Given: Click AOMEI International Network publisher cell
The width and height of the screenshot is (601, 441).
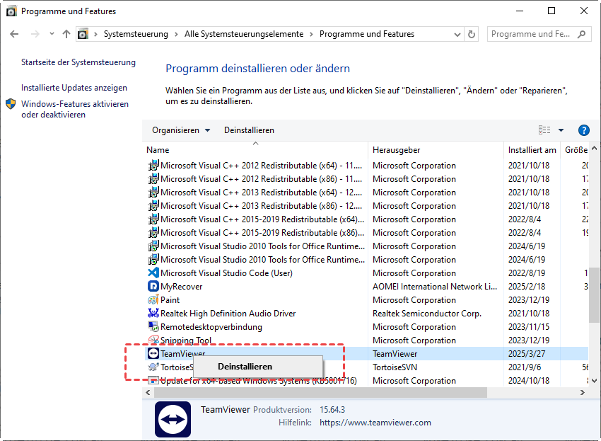Looking at the screenshot, I should click(435, 286).
